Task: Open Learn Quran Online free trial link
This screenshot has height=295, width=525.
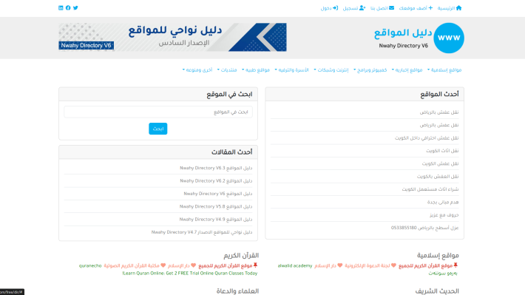Action: pyautogui.click(x=190, y=274)
